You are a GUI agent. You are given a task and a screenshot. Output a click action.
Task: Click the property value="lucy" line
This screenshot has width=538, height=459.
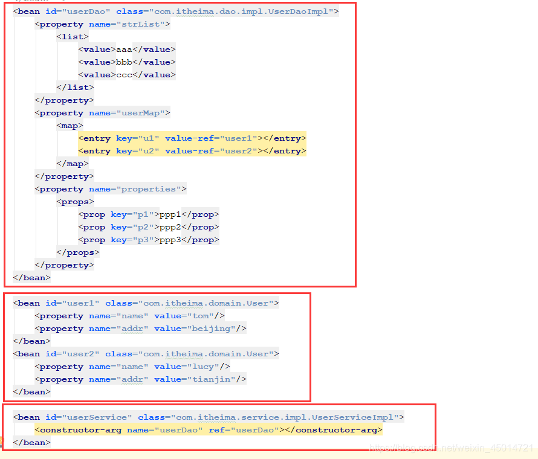click(132, 367)
